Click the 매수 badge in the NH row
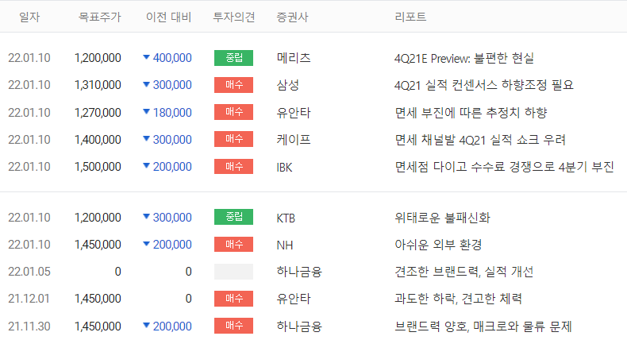 pyautogui.click(x=233, y=244)
